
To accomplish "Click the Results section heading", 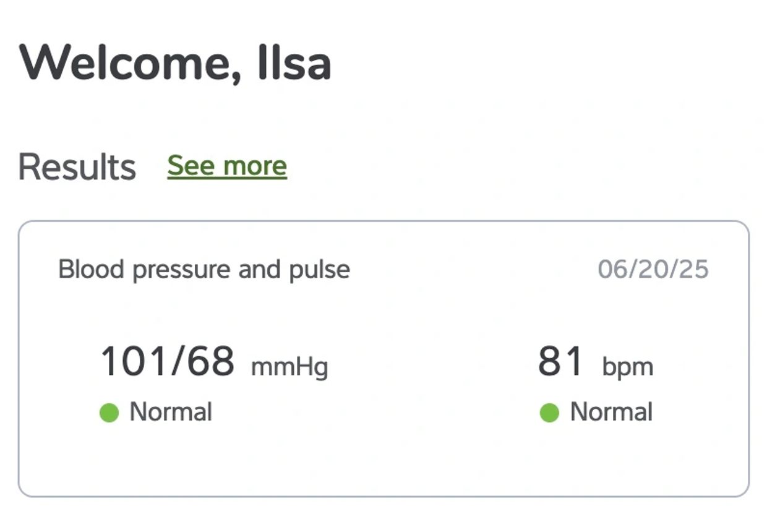I will click(x=77, y=167).
